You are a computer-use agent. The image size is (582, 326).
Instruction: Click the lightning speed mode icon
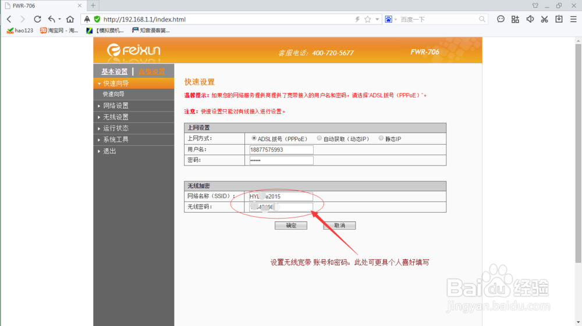[357, 19]
